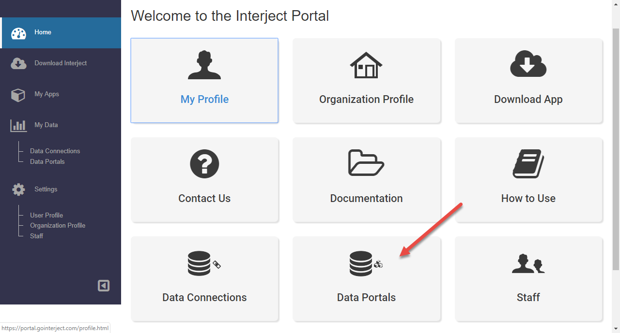The width and height of the screenshot is (620, 333).
Task: Click the Contact Us question mark icon
Action: click(x=204, y=164)
